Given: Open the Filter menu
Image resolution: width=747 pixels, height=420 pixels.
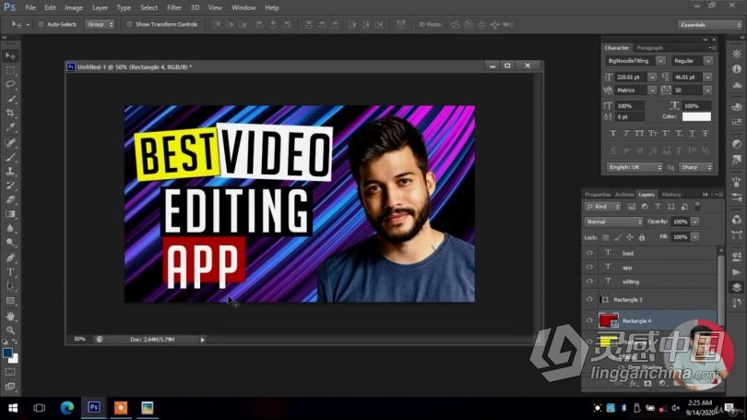Looking at the screenshot, I should tap(174, 7).
